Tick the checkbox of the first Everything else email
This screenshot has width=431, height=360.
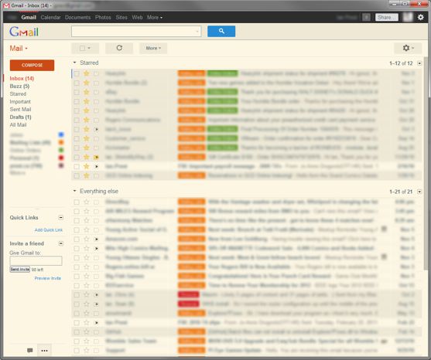pyautogui.click(x=77, y=202)
